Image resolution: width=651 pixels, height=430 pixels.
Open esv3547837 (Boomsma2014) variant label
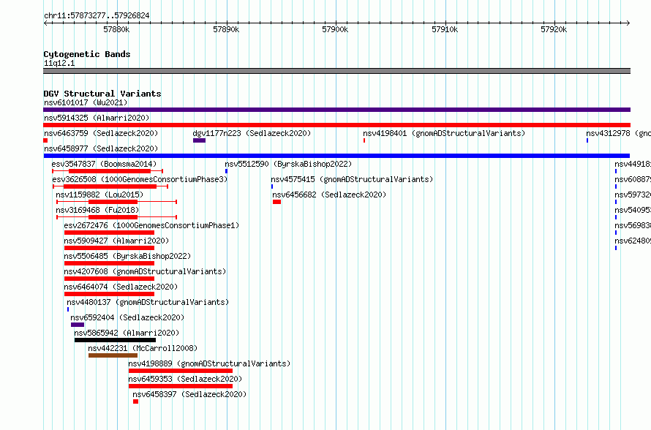[104, 164]
